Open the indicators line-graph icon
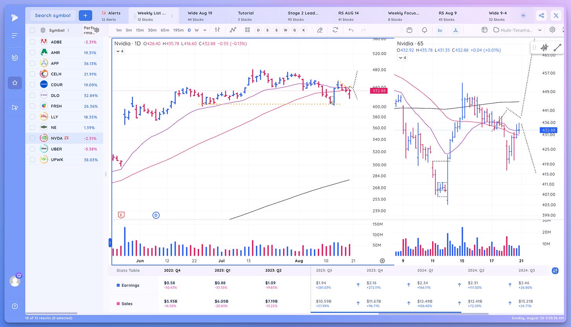The width and height of the screenshot is (571, 327). coord(233,30)
